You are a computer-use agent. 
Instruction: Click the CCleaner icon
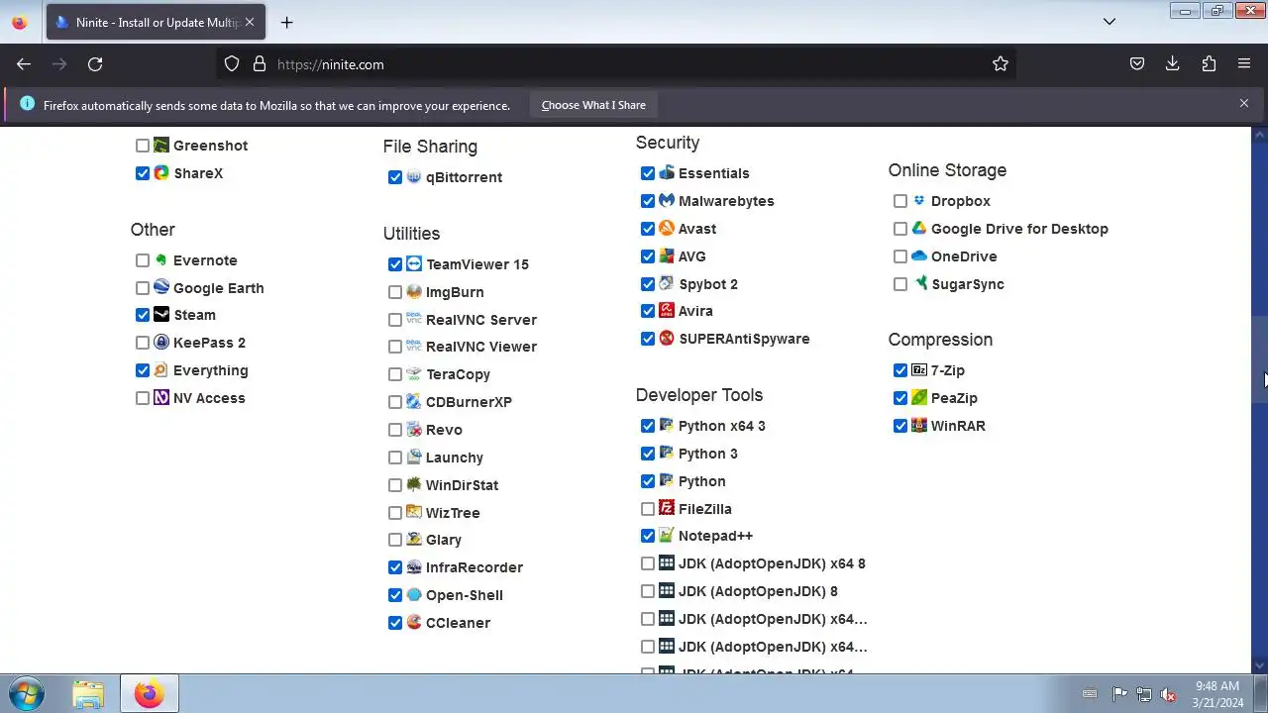coord(414,623)
